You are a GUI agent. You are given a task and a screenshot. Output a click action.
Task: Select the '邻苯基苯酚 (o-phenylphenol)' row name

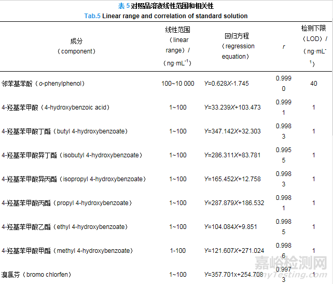(x=43, y=84)
